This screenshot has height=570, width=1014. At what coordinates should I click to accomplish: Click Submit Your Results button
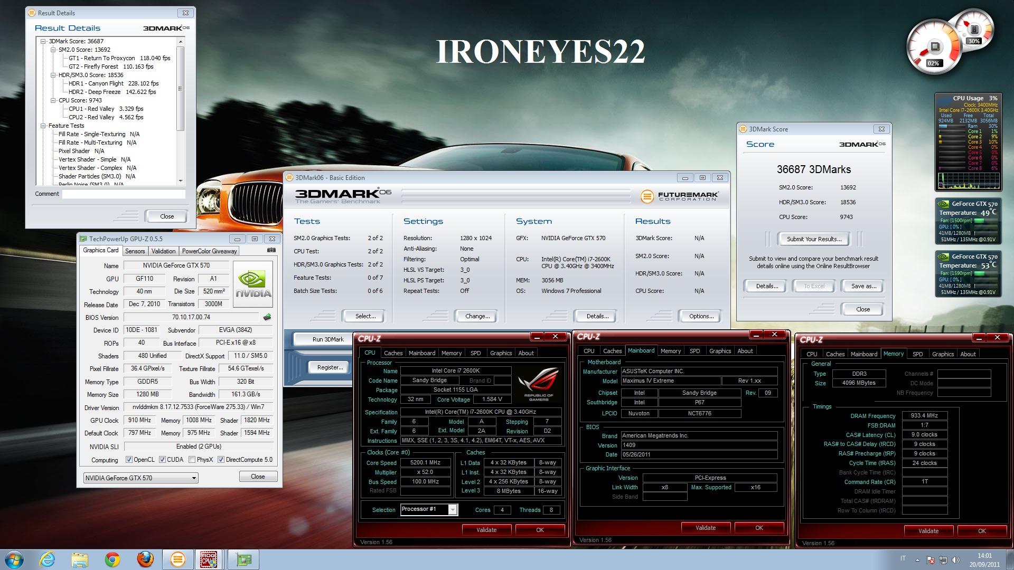coord(814,239)
